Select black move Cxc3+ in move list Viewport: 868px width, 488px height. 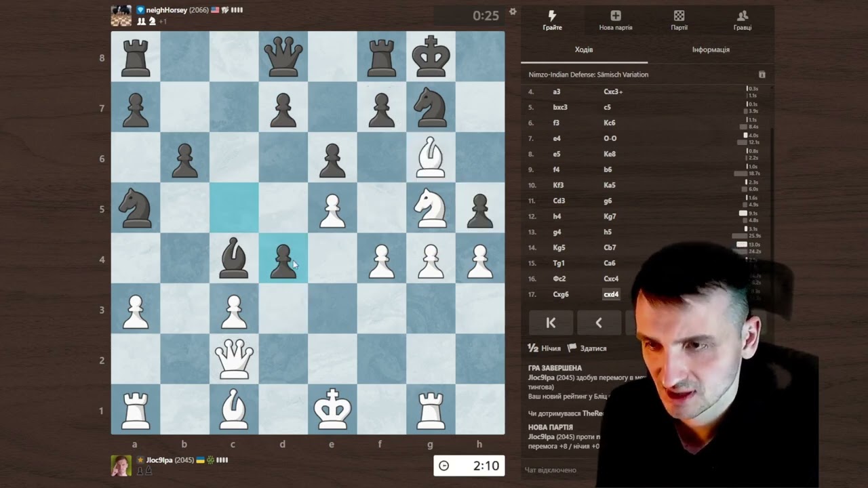(613, 91)
